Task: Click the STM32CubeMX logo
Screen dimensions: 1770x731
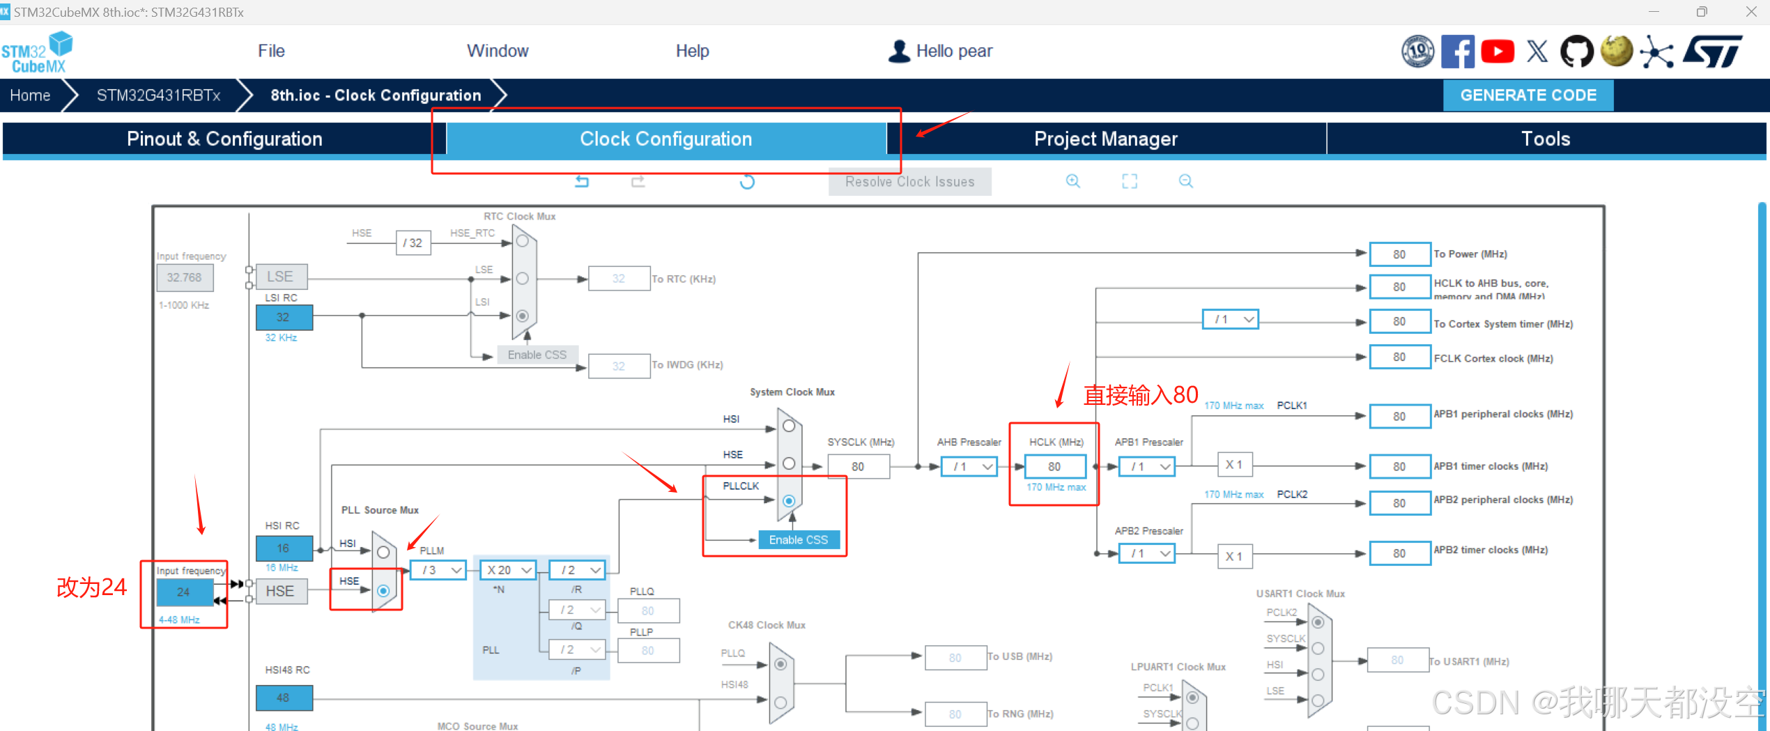Action: (x=37, y=52)
